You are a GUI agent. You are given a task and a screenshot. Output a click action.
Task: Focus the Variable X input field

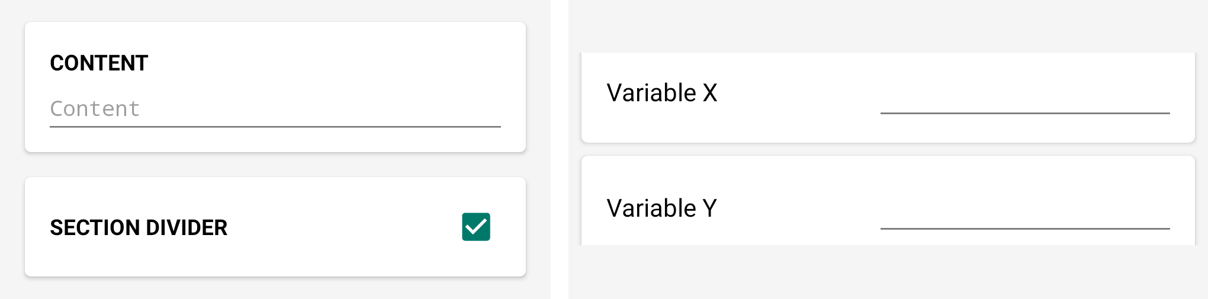coord(1024,98)
